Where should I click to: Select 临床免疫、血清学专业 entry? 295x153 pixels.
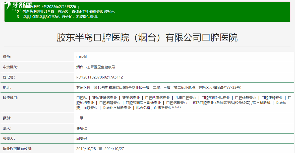[x=154, y=108]
